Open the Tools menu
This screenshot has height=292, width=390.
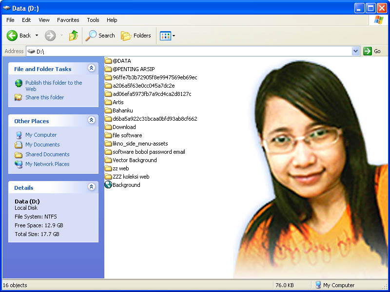(93, 20)
